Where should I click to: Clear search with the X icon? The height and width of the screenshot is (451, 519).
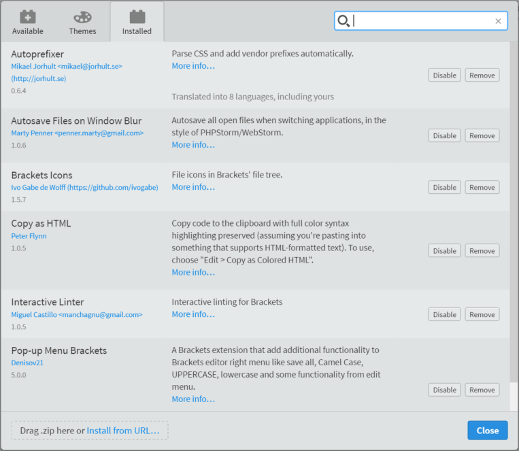tap(498, 21)
